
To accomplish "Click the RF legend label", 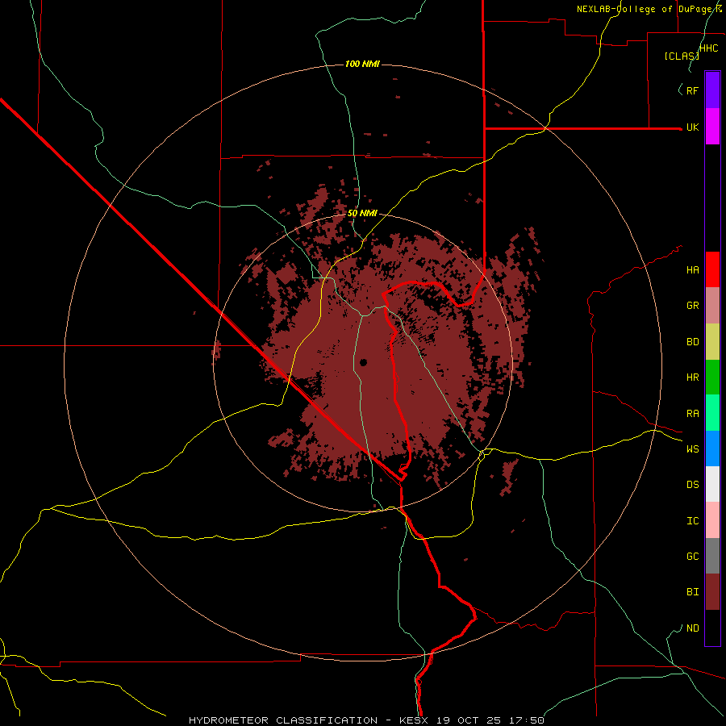I will [692, 90].
